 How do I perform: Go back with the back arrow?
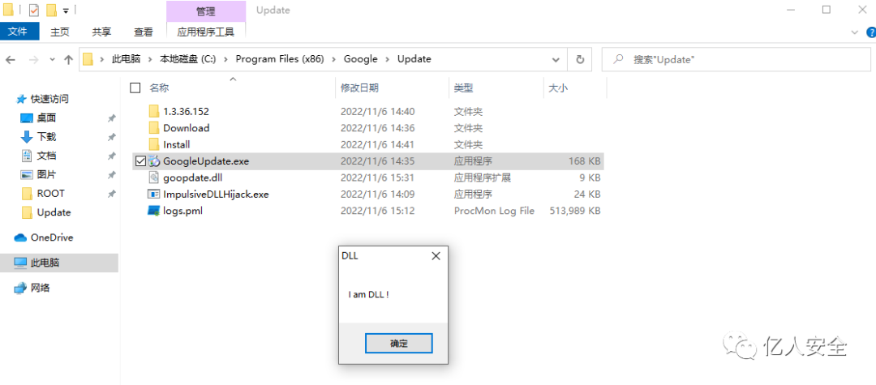11,59
